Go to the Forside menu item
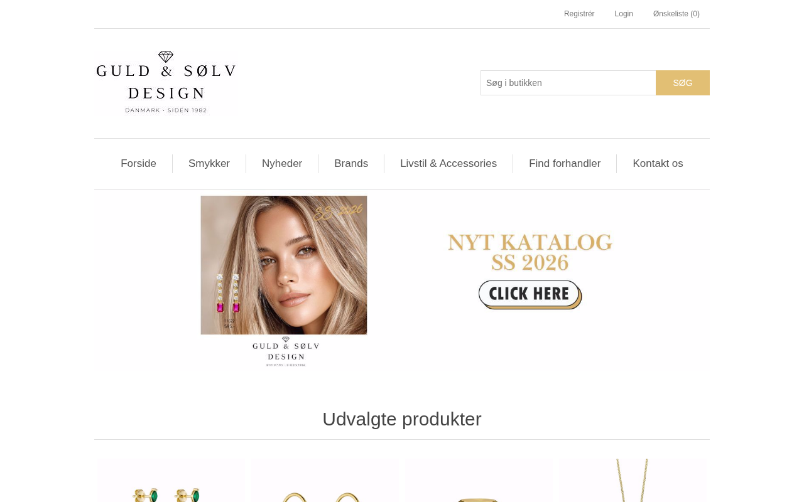804x502 pixels. (x=138, y=164)
